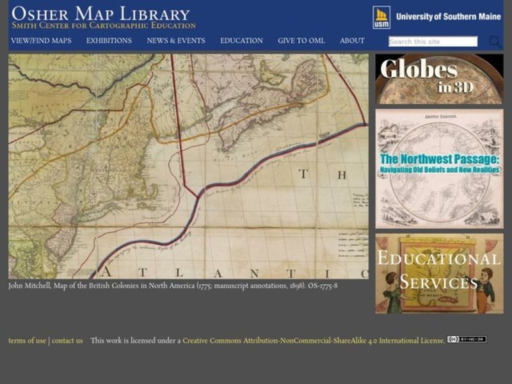Open the View/Find Maps menu
The width and height of the screenshot is (512, 384).
coord(41,41)
